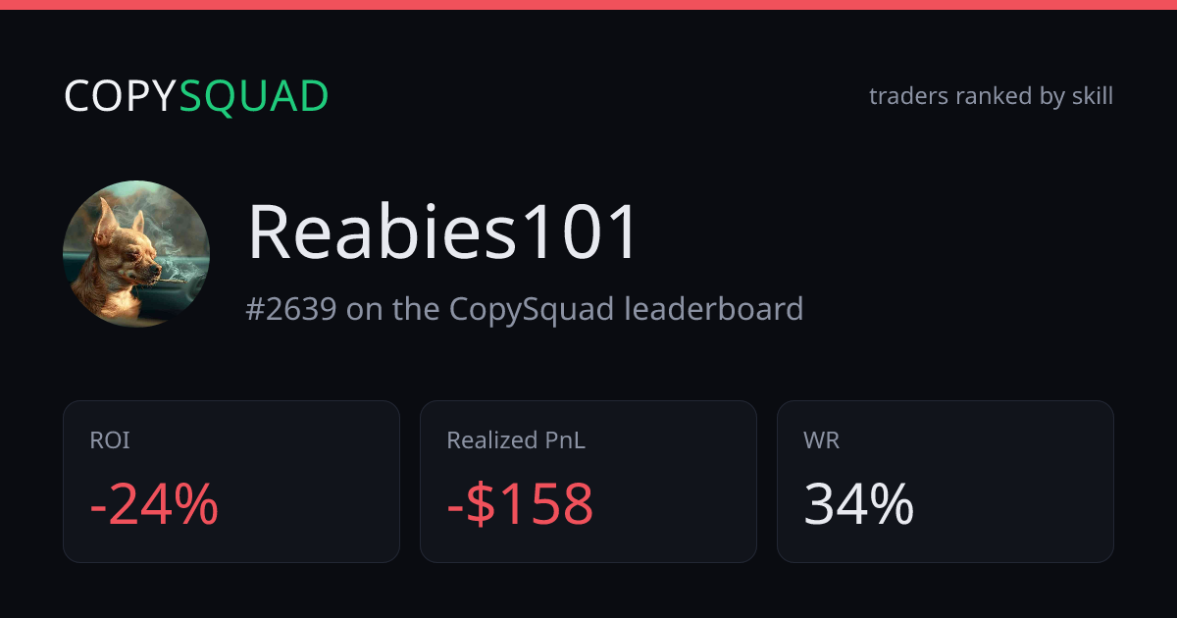Select the -24% ROI value
This screenshot has height=618, width=1177.
[x=154, y=504]
